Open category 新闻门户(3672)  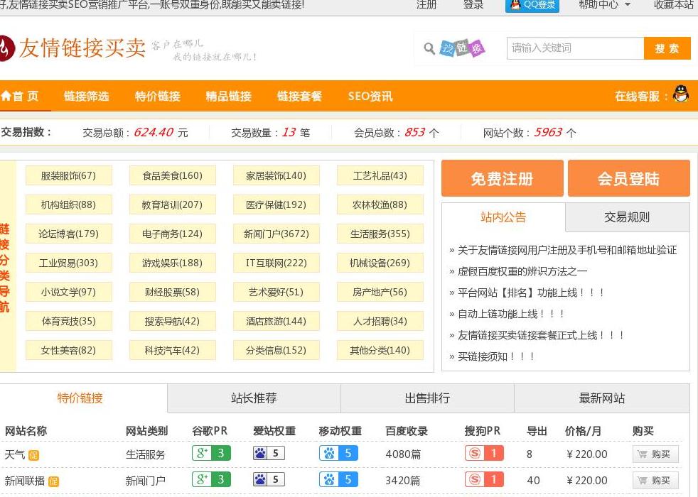[276, 234]
